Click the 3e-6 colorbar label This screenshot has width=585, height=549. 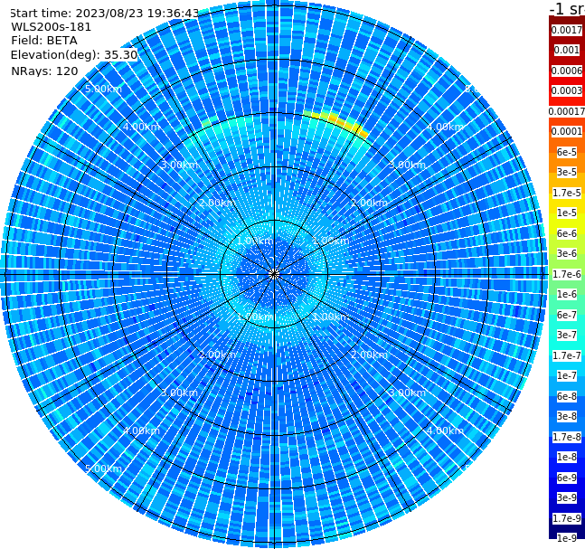(567, 253)
